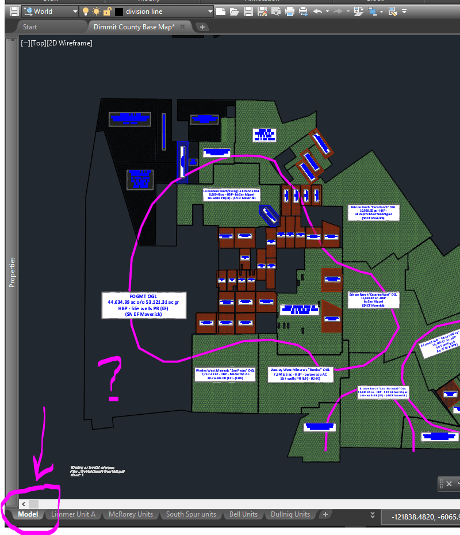Click the division line layer color swatch
The width and height of the screenshot is (460, 535).
click(119, 10)
